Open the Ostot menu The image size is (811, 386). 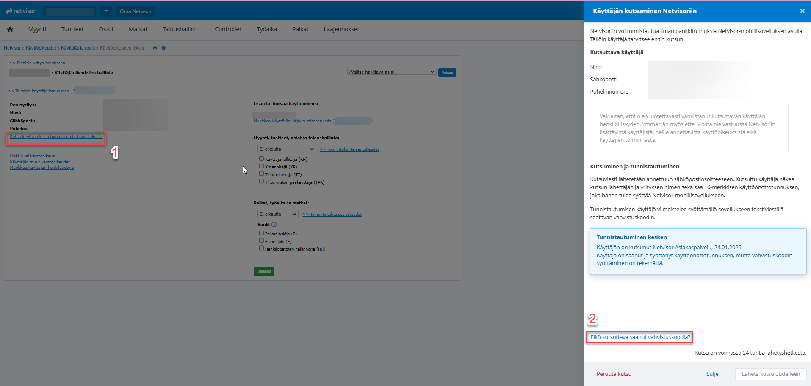106,29
